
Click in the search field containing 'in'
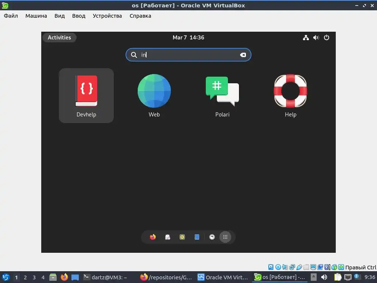click(x=188, y=55)
